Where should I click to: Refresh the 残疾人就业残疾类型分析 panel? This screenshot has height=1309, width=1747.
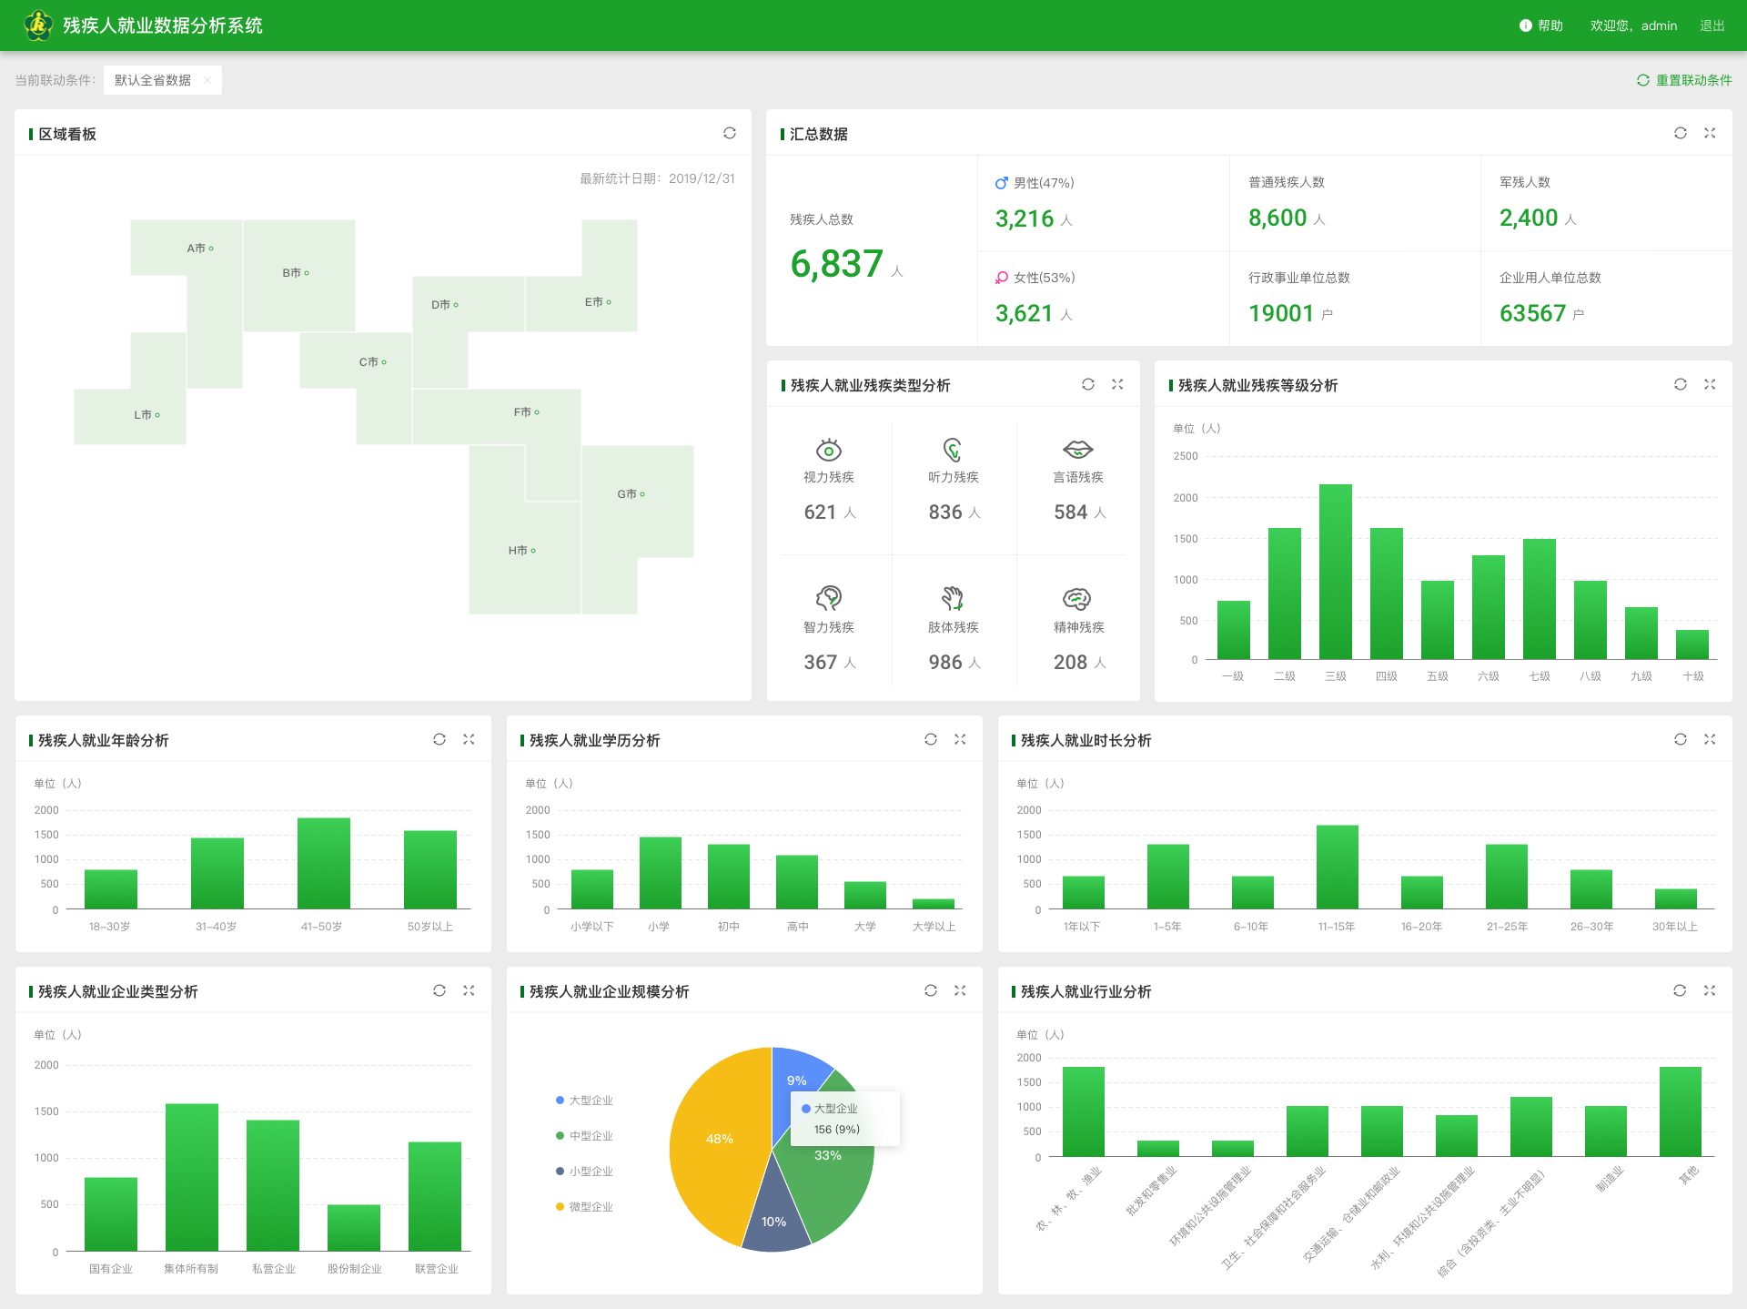pyautogui.click(x=1088, y=384)
